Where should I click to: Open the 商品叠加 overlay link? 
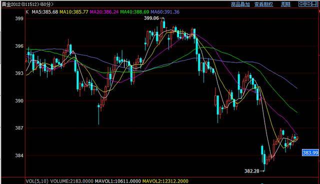(x=240, y=4)
